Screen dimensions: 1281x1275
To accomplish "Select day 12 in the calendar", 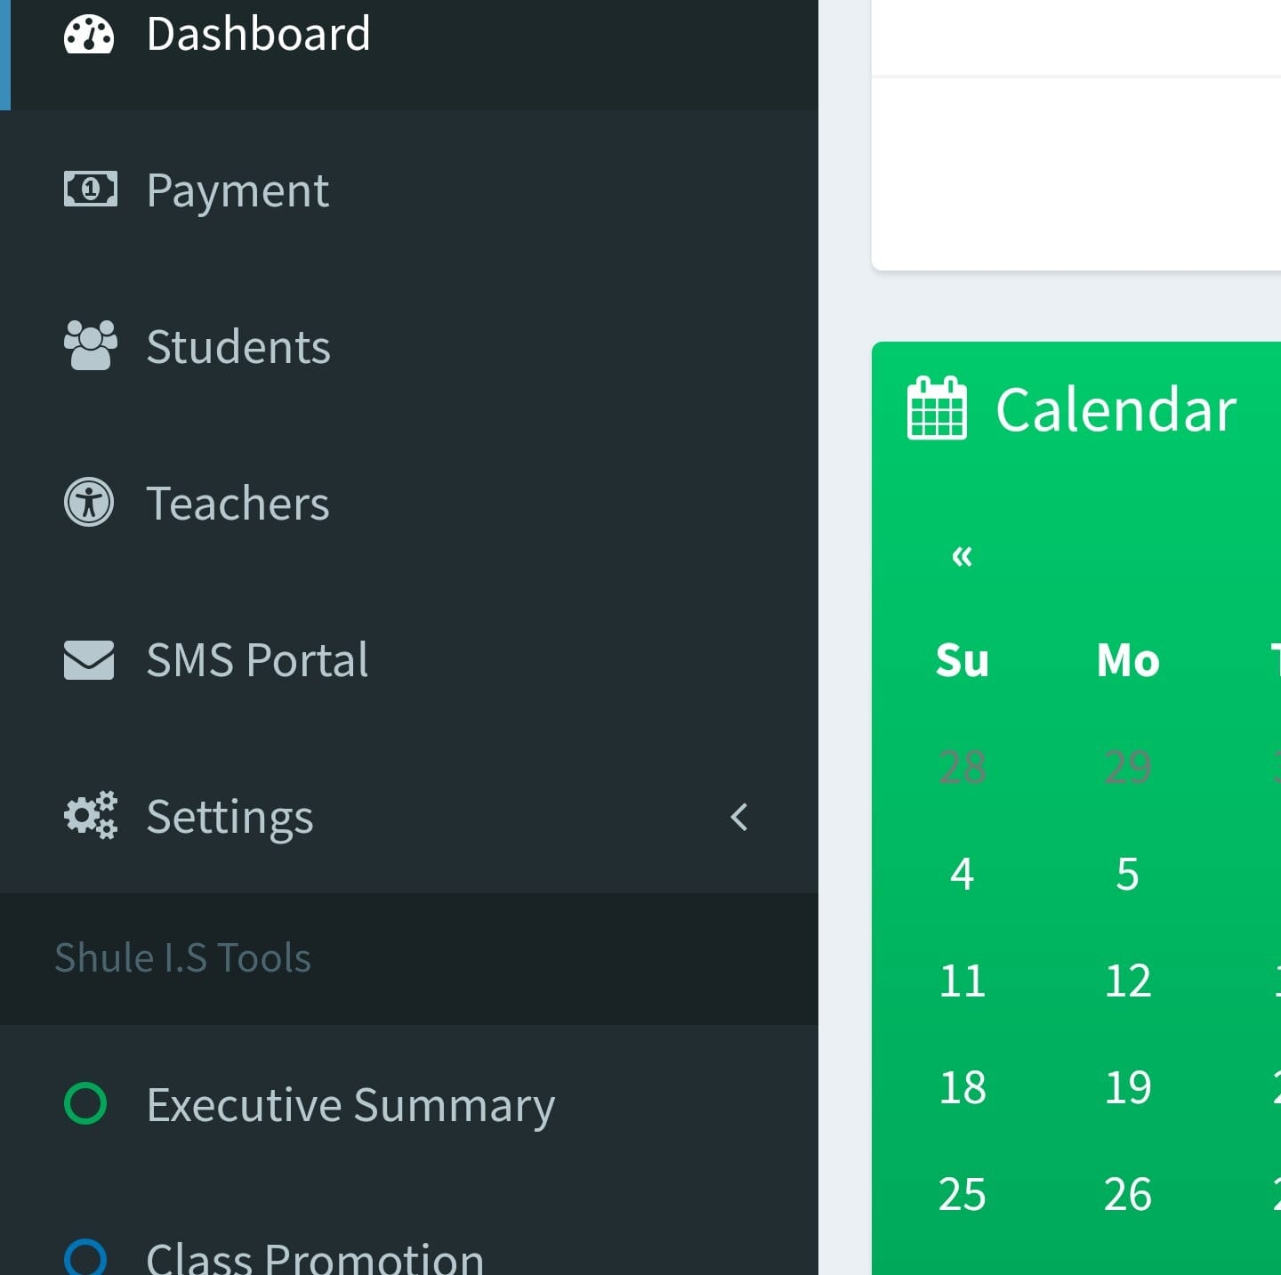I will coord(1128,980).
